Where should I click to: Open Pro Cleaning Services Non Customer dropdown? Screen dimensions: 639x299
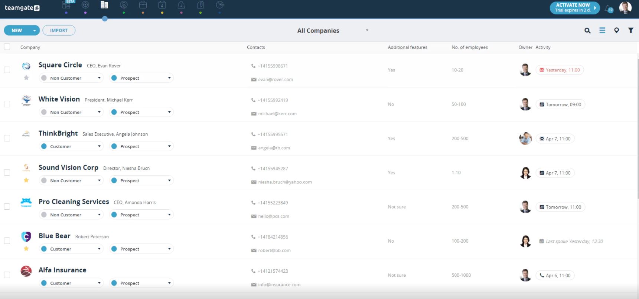[71, 215]
